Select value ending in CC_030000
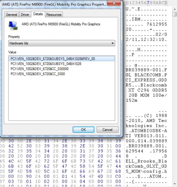 coord(40,69)
